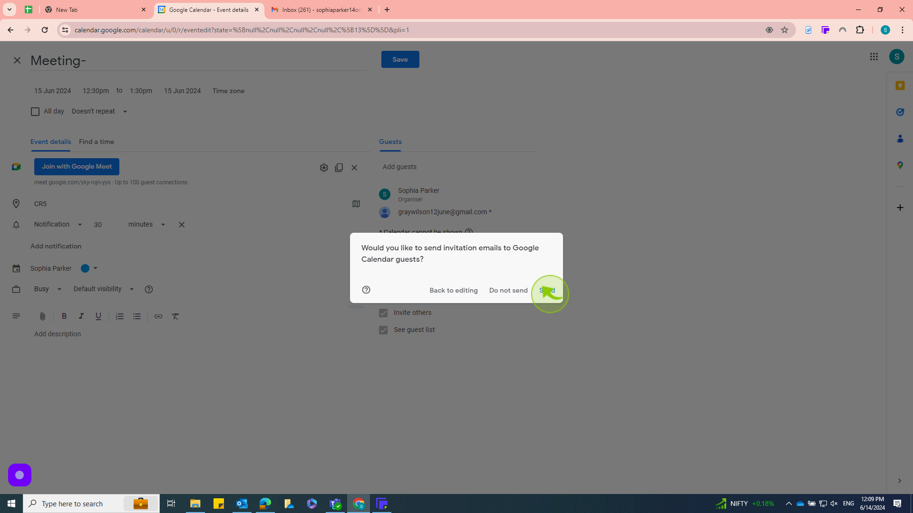The height and width of the screenshot is (513, 913).
Task: Open start time 12:30pm picker
Action: click(x=96, y=91)
